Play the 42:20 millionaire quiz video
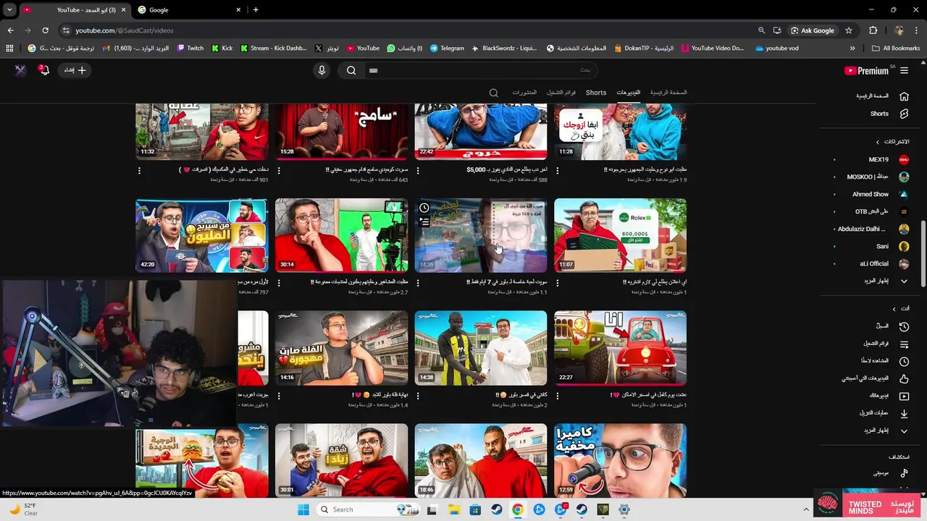Viewport: 927px width, 521px height. tap(201, 235)
